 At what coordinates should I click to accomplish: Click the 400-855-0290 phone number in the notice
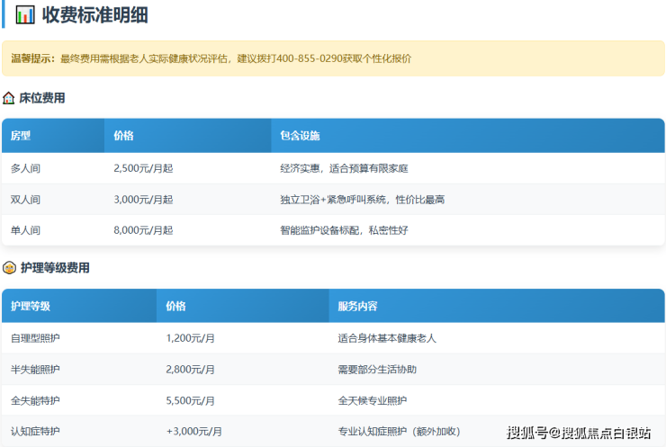click(x=309, y=58)
